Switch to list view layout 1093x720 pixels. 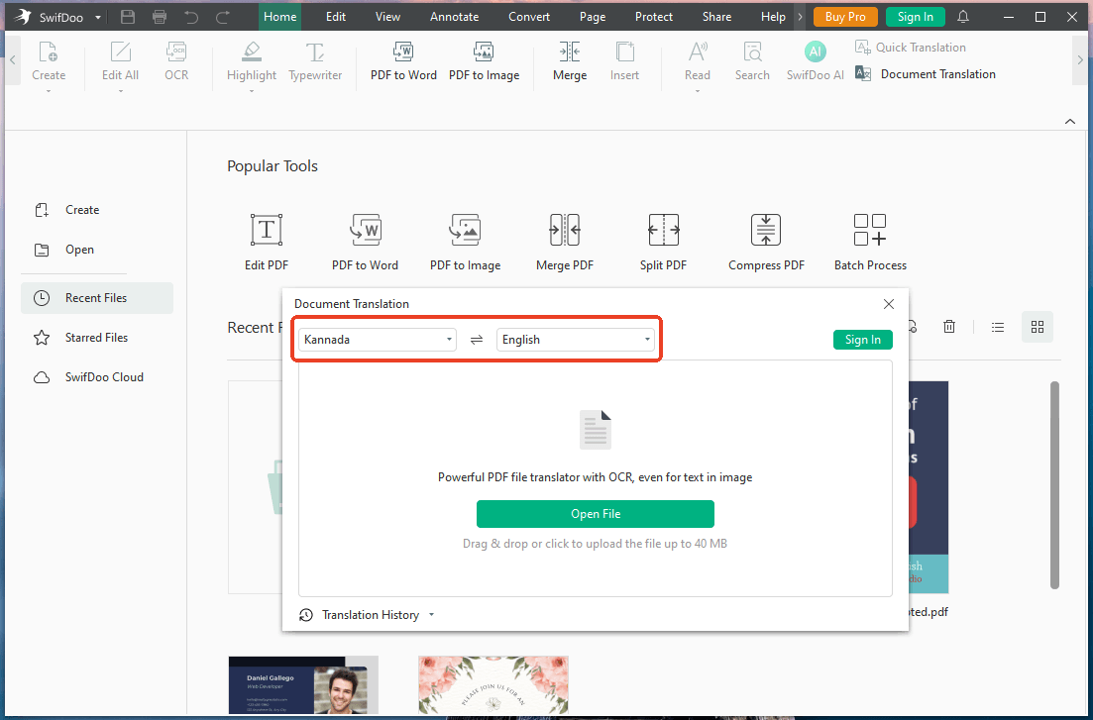998,327
